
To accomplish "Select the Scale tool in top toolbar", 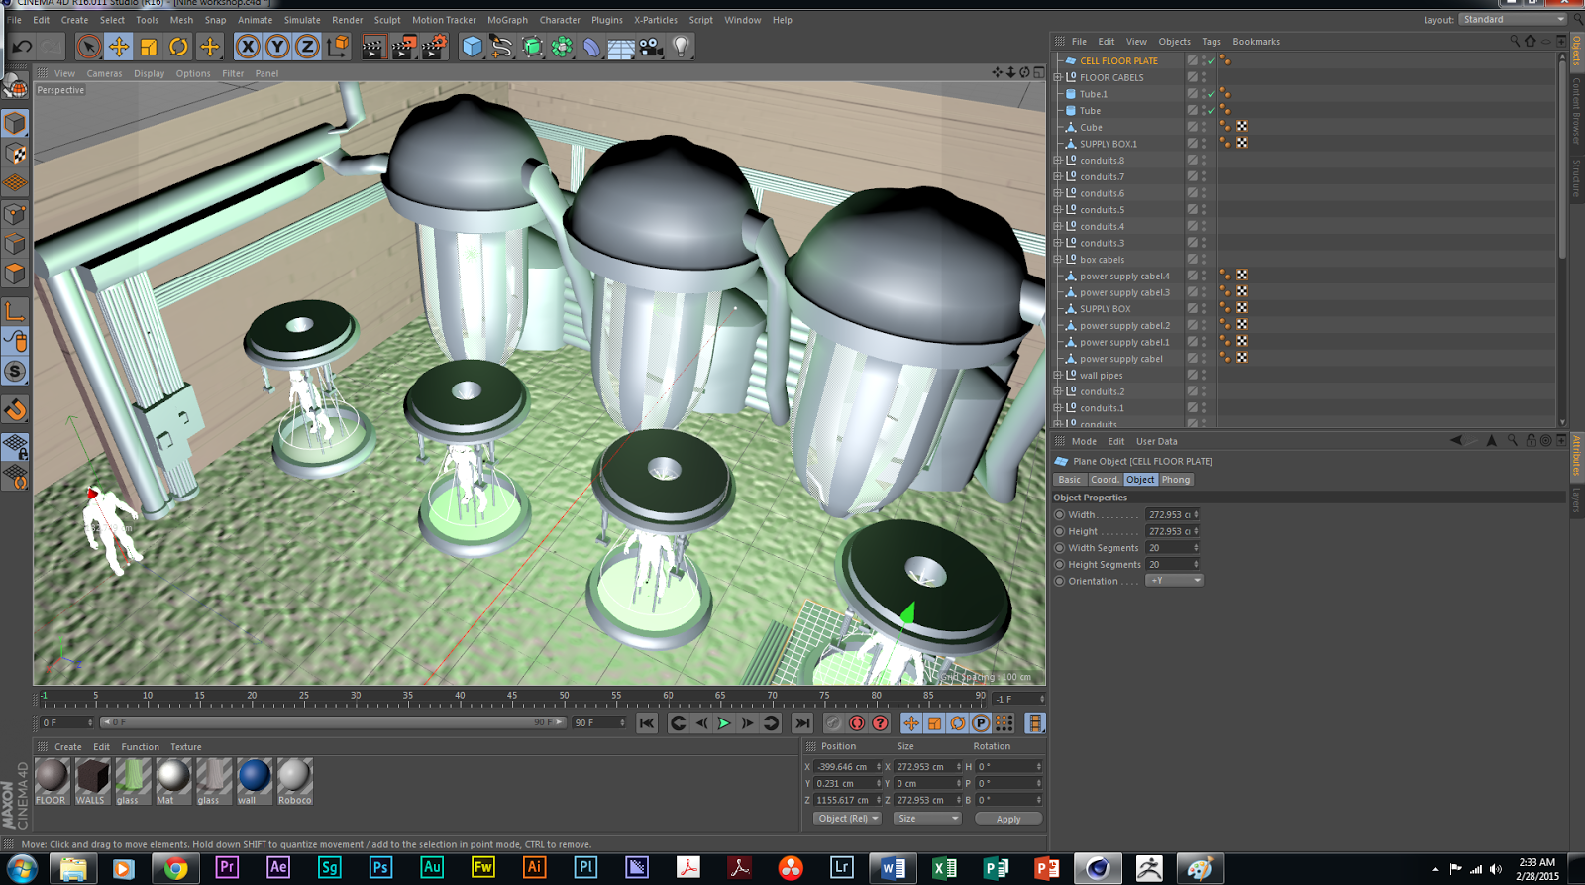I will [x=149, y=47].
